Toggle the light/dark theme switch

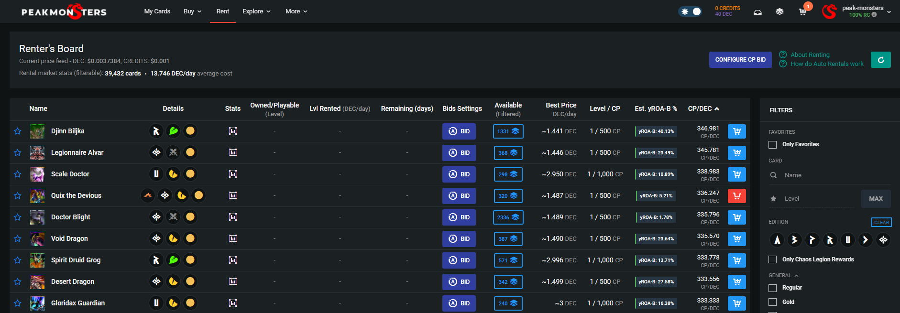690,11
